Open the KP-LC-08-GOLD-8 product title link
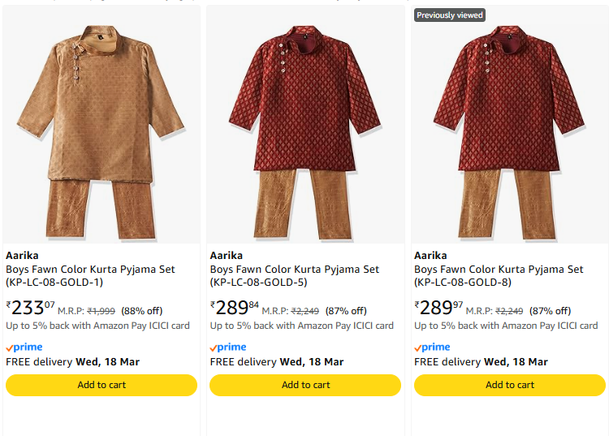The height and width of the screenshot is (436, 609). (499, 276)
